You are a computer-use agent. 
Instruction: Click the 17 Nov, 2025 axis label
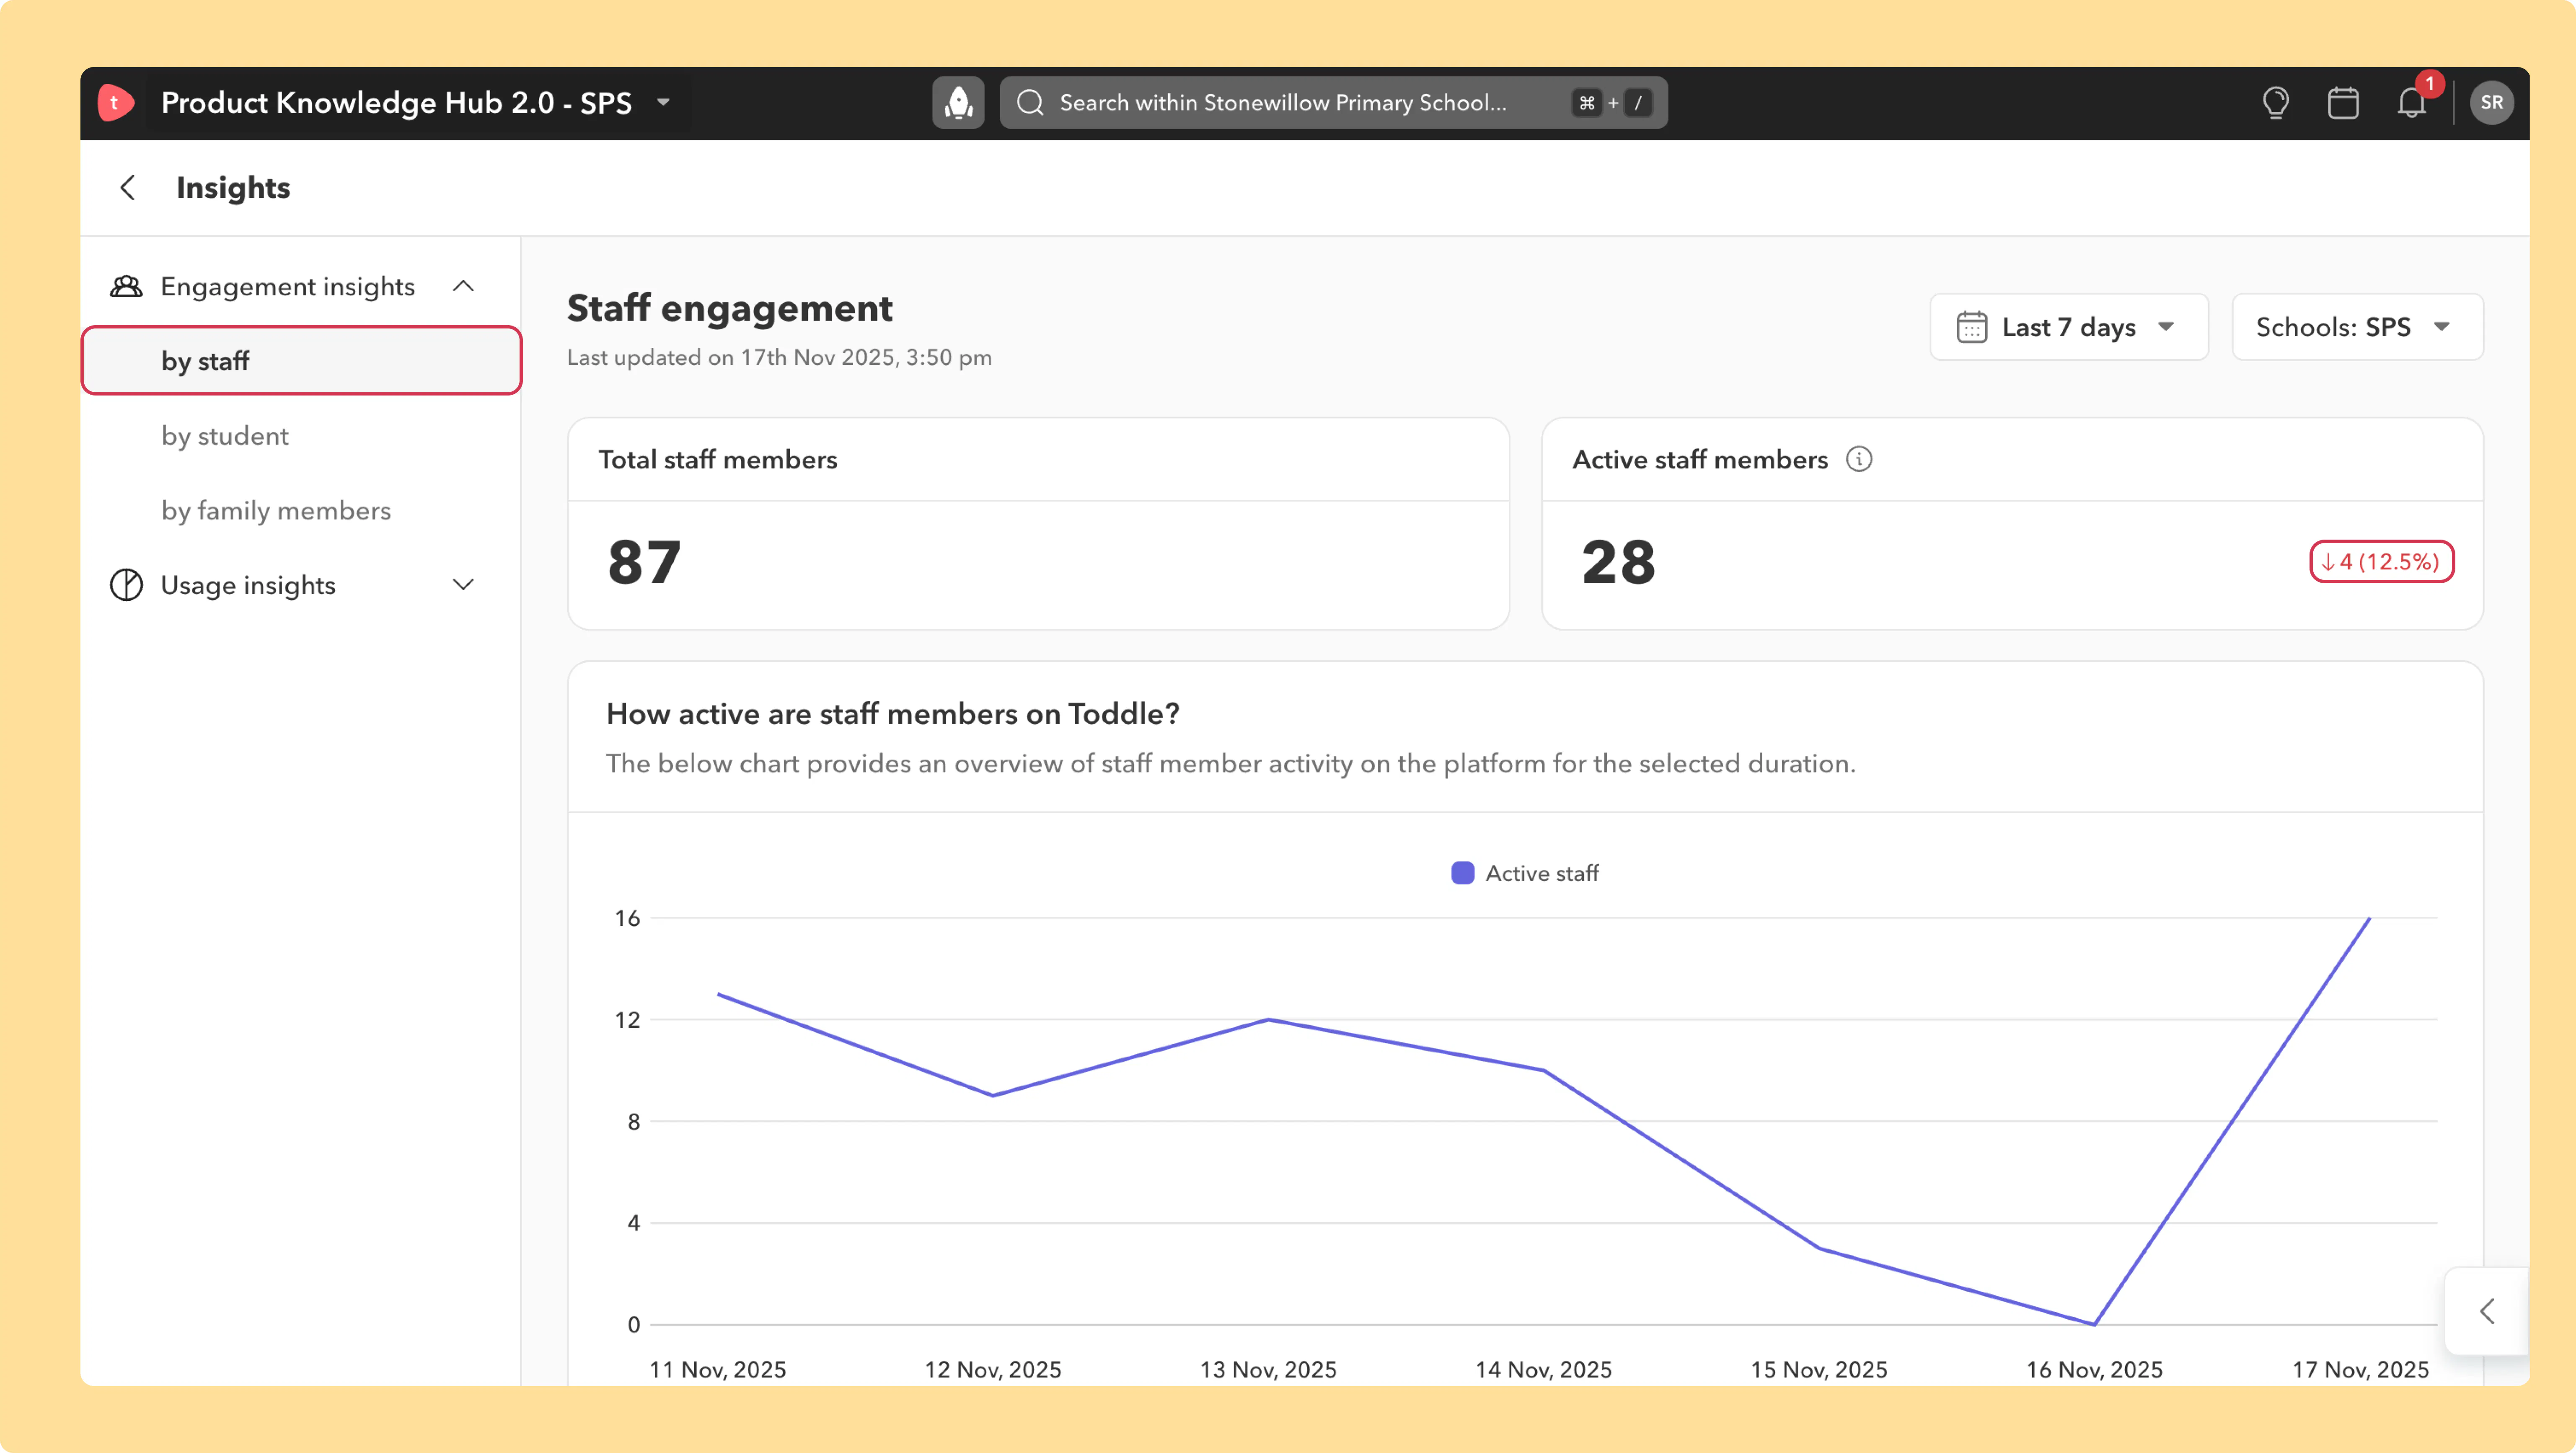(x=2361, y=1369)
